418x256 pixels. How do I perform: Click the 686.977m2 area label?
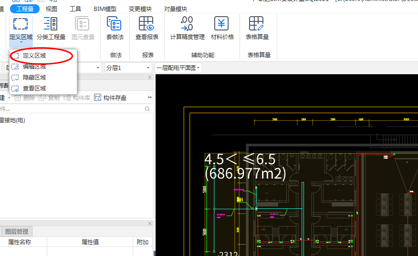pyautogui.click(x=245, y=174)
